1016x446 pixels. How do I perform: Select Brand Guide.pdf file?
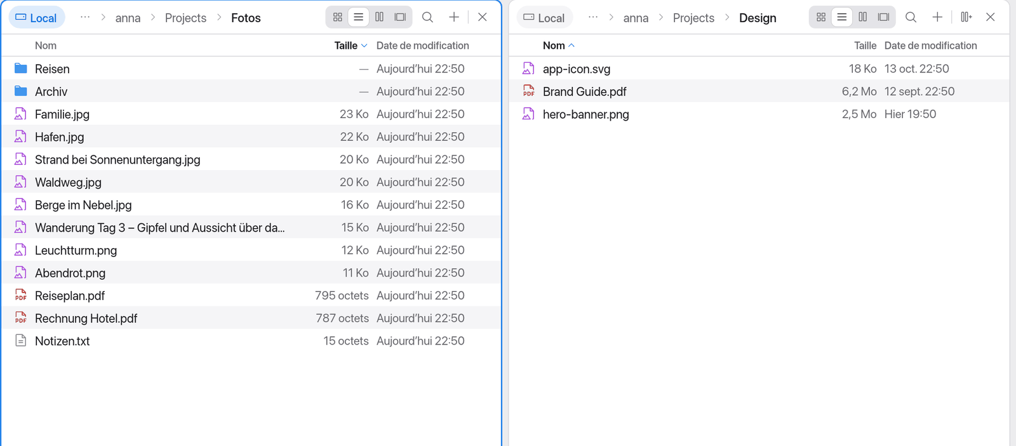759,91
